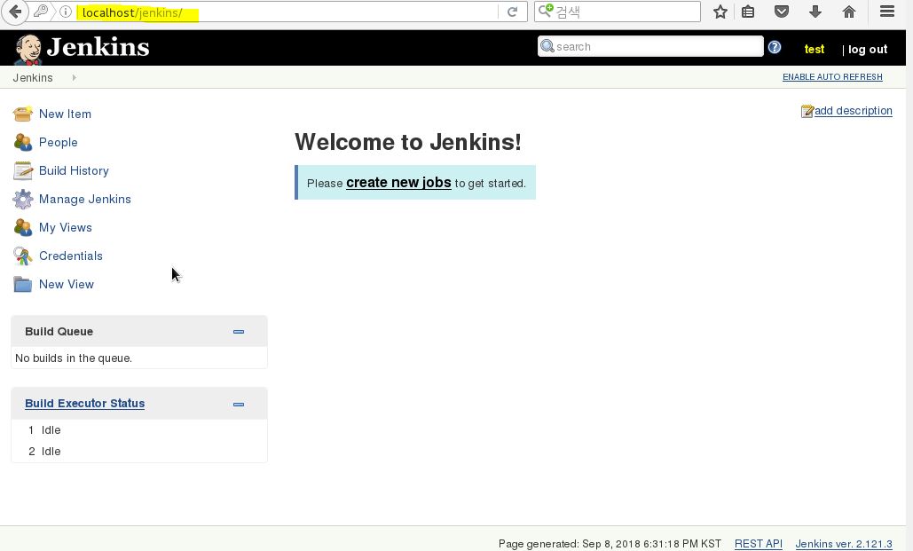Image resolution: width=913 pixels, height=551 pixels.
Task: Click the Jenkins breadcrumb link
Action: coord(33,77)
